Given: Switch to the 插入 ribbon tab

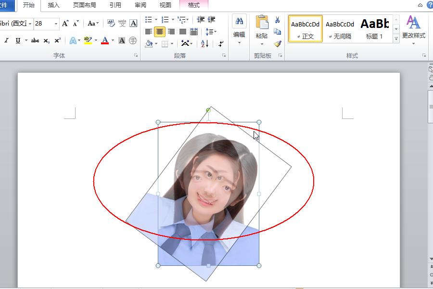Looking at the screenshot, I should point(54,5).
